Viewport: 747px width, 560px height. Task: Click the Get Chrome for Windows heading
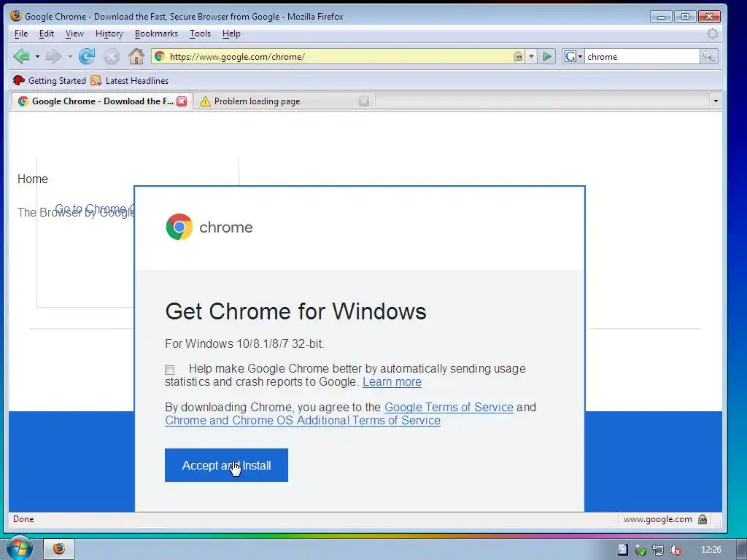pyautogui.click(x=295, y=311)
